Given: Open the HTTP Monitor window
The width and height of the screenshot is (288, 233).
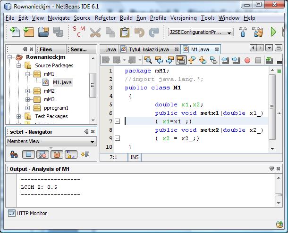Looking at the screenshot, I should (x=27, y=213).
